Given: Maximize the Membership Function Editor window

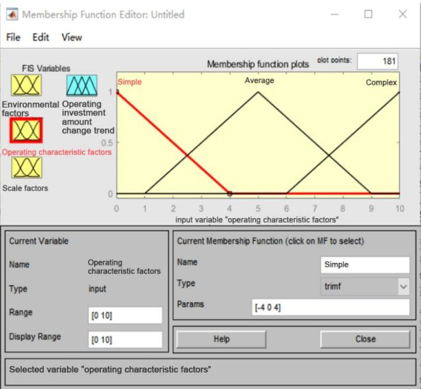Looking at the screenshot, I should (x=369, y=14).
